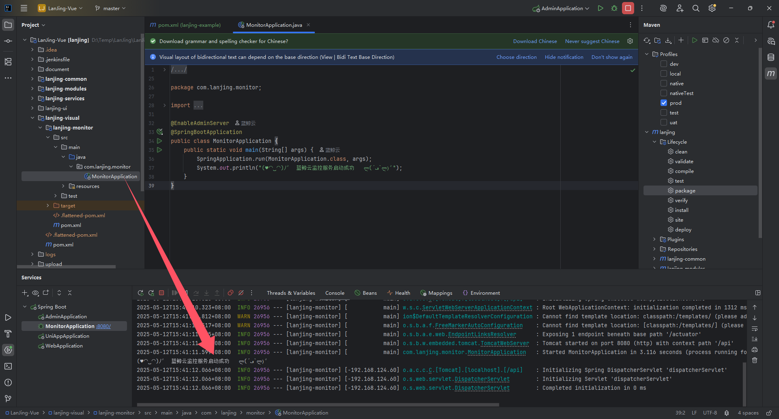Open the Terminal tool window icon
The width and height of the screenshot is (779, 419).
[x=8, y=366]
